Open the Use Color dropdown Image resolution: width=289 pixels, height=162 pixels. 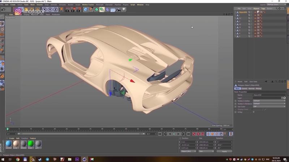(x=269, y=107)
